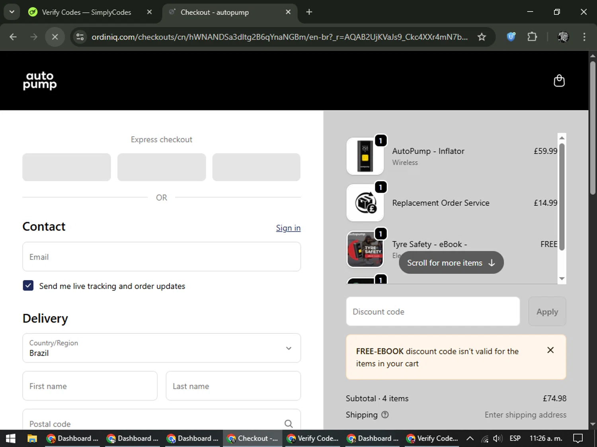This screenshot has height=447, width=597.
Task: Click the Replacement Order Service price £14.99
Action: (545, 203)
